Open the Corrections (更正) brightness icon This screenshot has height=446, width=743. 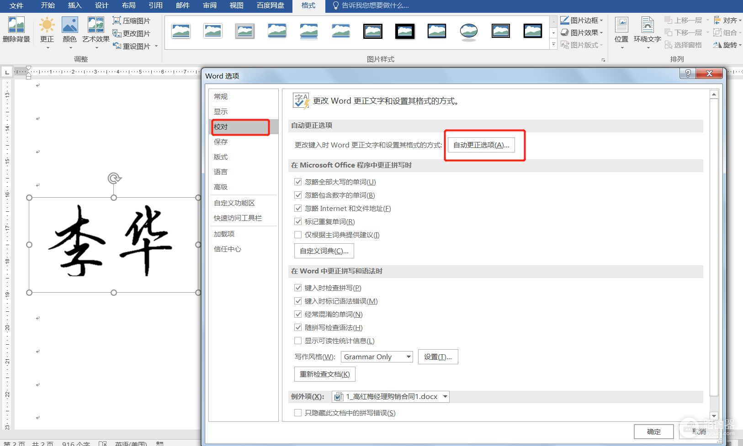pos(47,26)
